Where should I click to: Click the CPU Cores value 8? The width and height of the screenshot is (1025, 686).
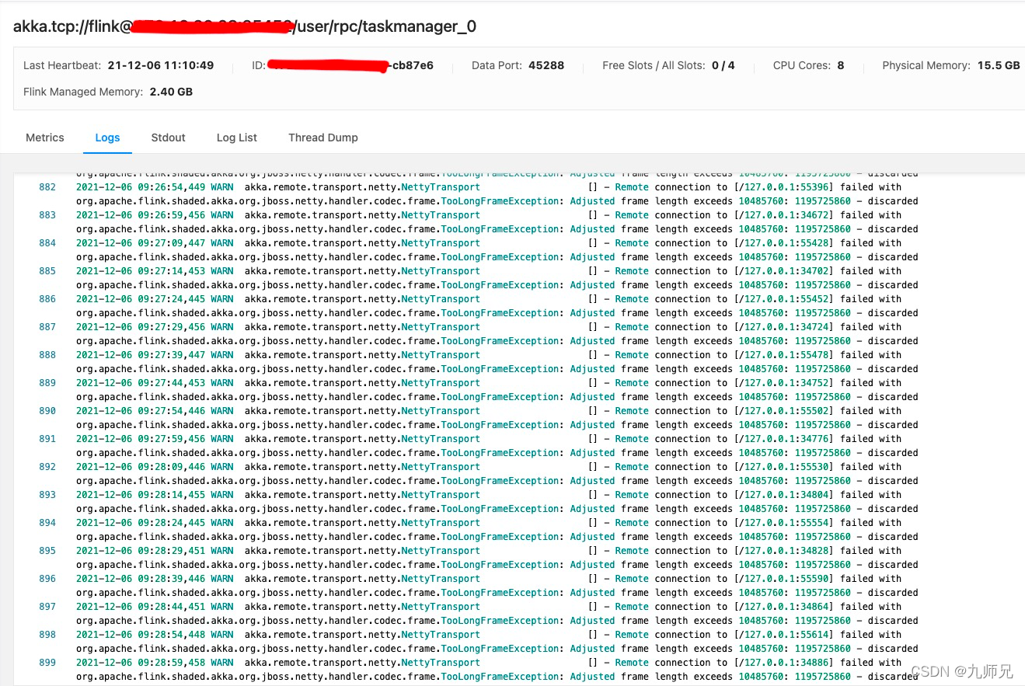[x=840, y=65]
